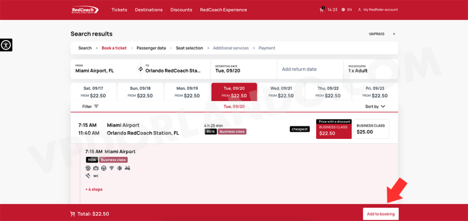The height and width of the screenshot is (221, 468).
Task: Click the 14:23 cart timer
Action: (332, 10)
